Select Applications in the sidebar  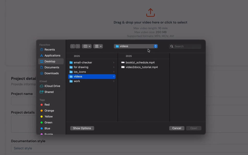[51, 56]
